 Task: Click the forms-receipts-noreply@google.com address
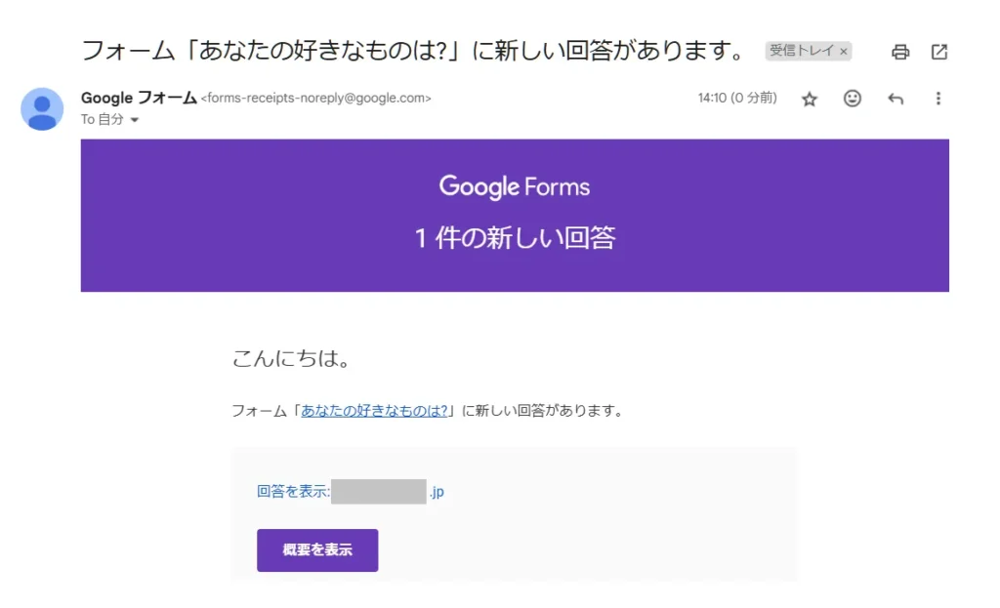click(x=315, y=99)
